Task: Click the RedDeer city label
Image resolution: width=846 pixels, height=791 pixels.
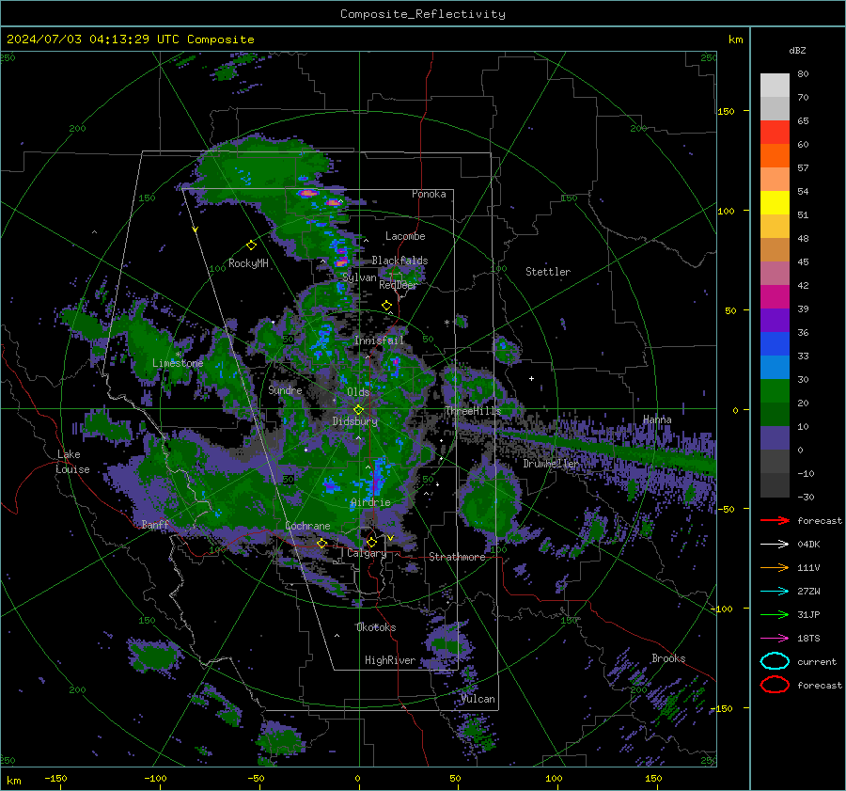Action: point(399,285)
